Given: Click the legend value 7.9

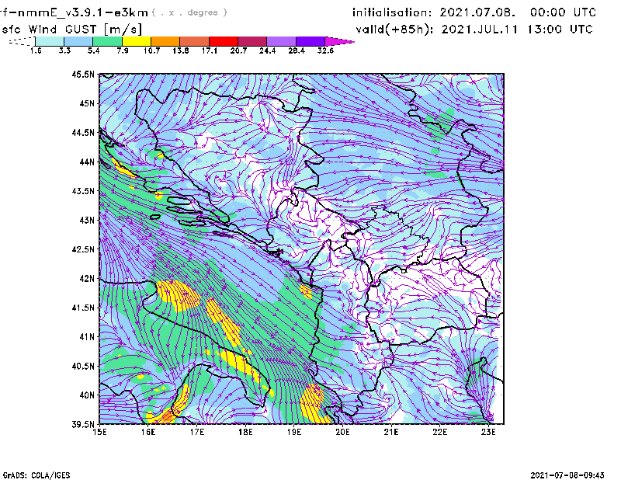Looking at the screenshot, I should click(123, 50).
